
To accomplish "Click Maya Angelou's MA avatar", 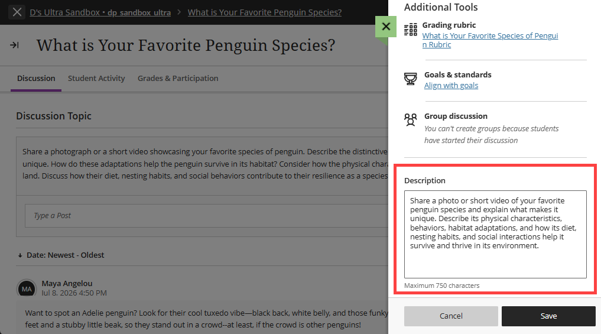I will (x=27, y=288).
